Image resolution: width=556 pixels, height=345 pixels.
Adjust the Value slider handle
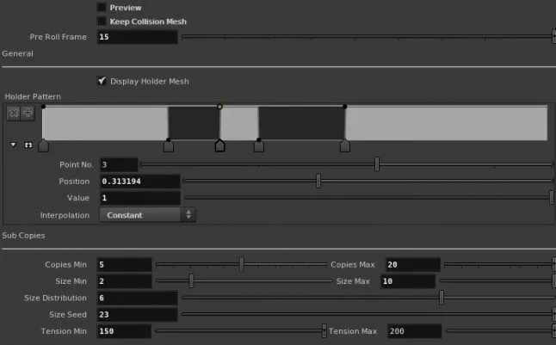click(552, 198)
